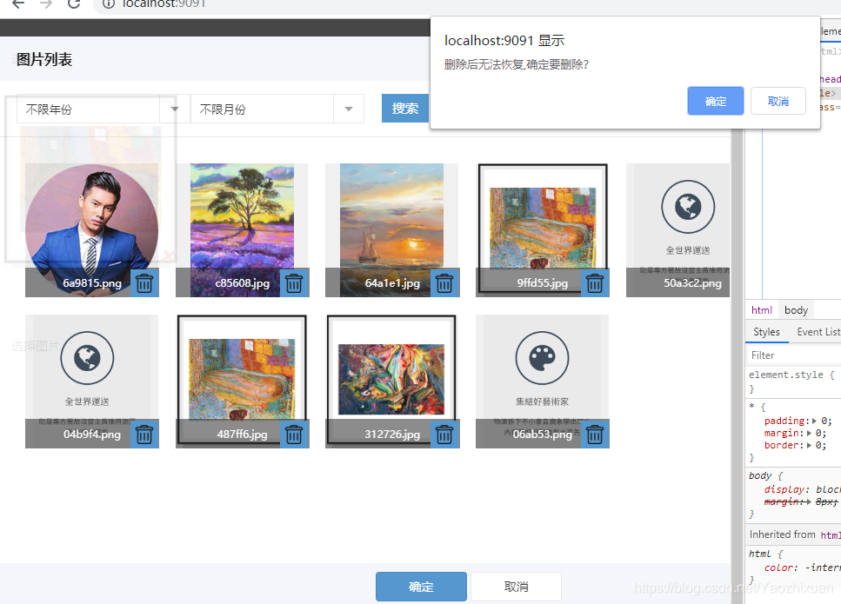Delete image 487ff6.jpg with trash icon

[294, 435]
